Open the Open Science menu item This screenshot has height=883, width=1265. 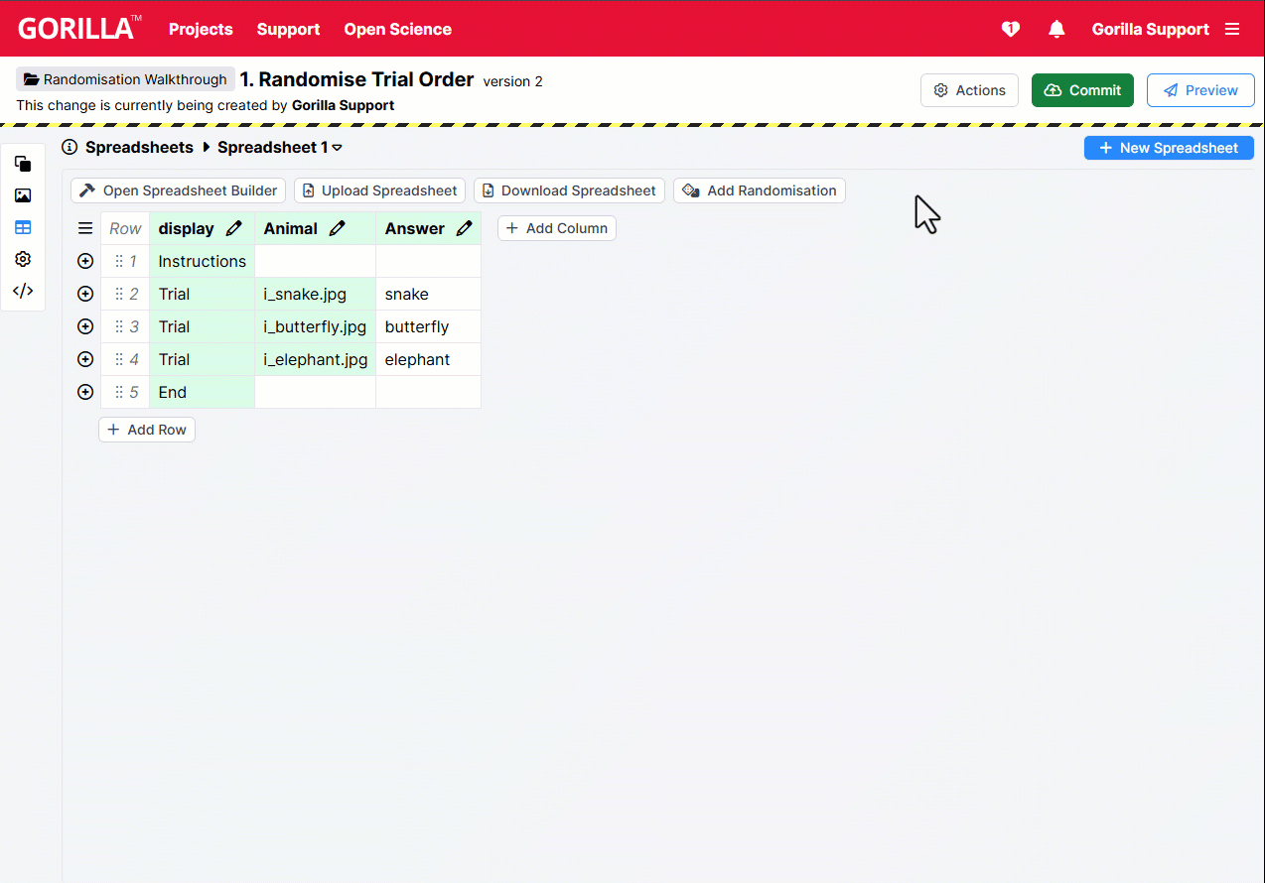click(397, 30)
